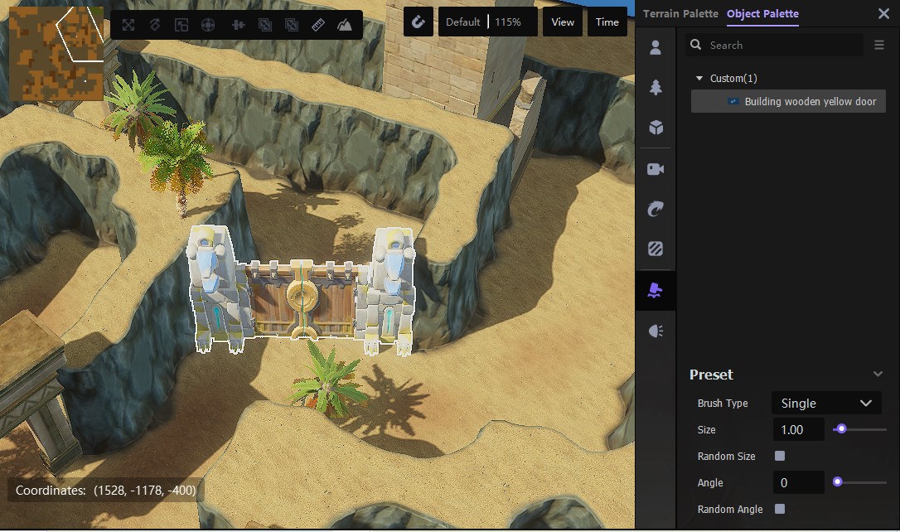Open the striped area category icon
Image resolution: width=900 pixels, height=532 pixels.
(x=656, y=249)
